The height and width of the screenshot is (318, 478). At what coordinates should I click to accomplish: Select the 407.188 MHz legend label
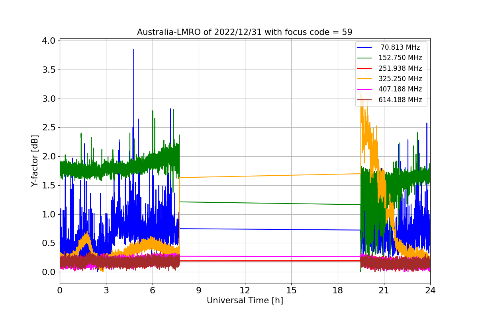click(x=400, y=89)
